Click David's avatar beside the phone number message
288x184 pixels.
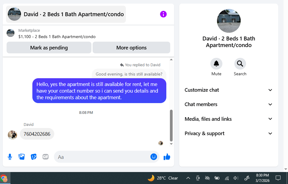pyautogui.click(x=12, y=135)
